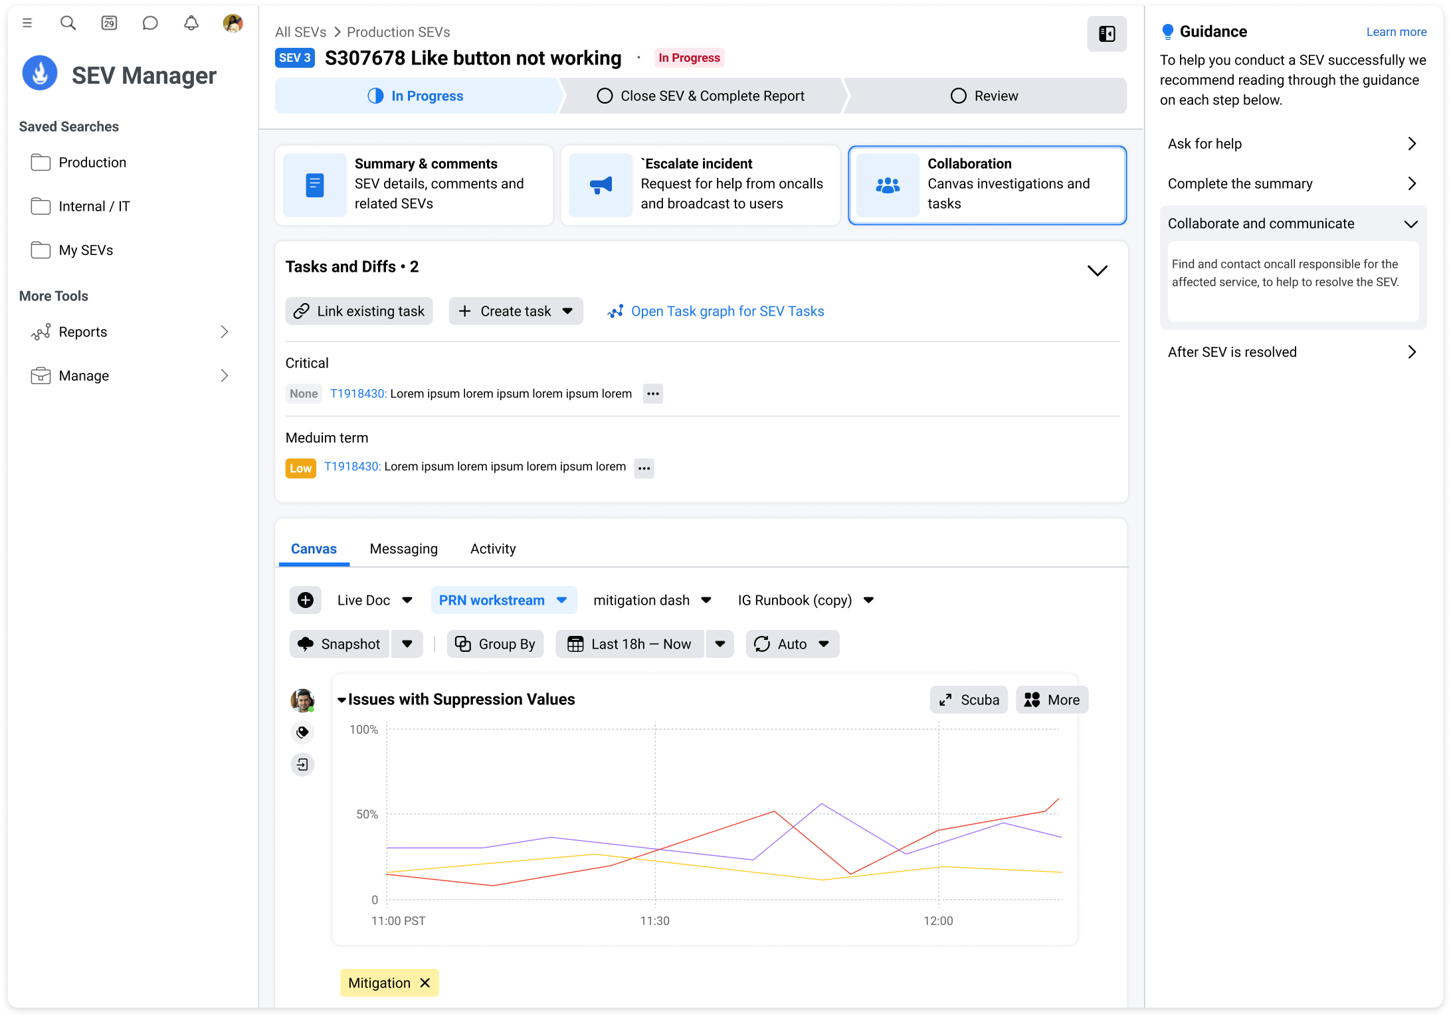Viewport: 1451px width, 1018px height.
Task: Click the export icon below tag icon
Action: (x=302, y=764)
